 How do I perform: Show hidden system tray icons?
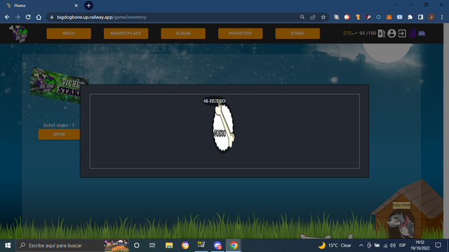click(x=361, y=246)
